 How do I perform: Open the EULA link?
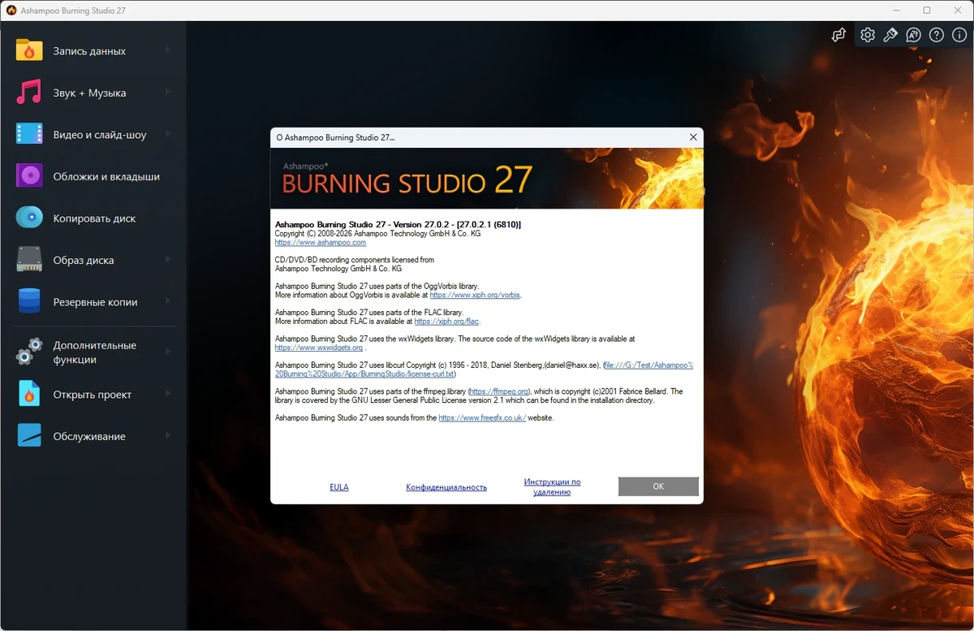[339, 487]
